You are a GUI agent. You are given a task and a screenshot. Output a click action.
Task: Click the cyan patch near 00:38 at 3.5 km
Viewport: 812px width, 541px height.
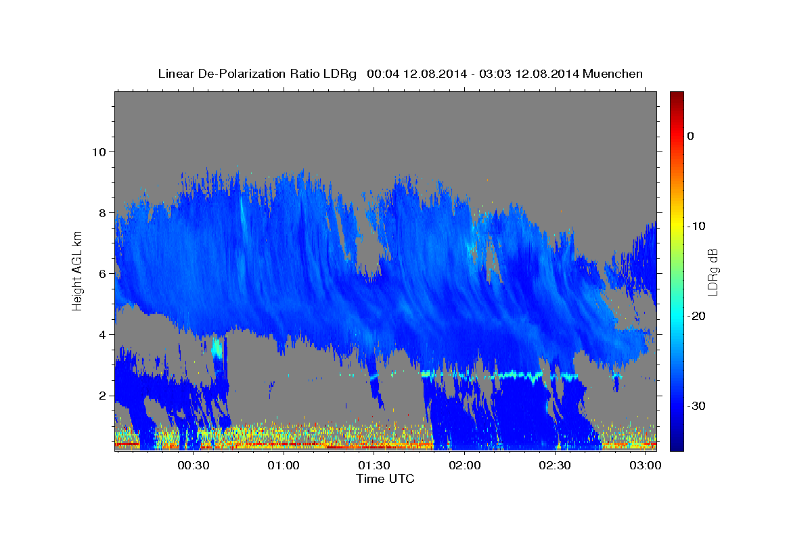tap(217, 348)
